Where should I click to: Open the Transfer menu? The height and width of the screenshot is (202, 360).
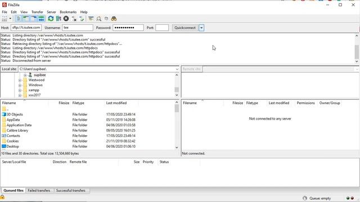pyautogui.click(x=37, y=12)
